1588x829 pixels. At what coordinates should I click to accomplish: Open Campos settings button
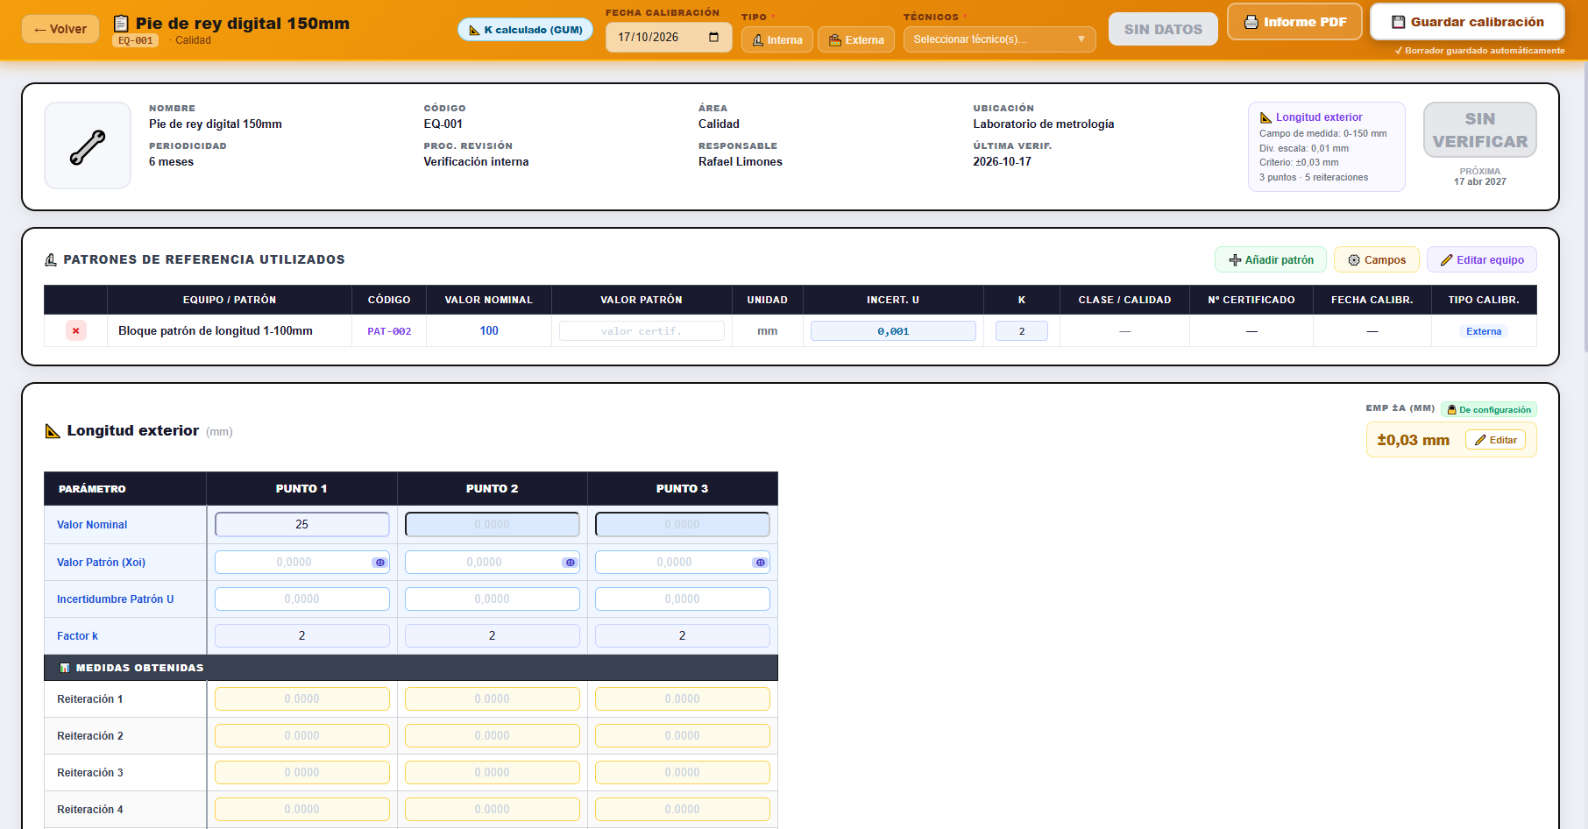click(1377, 259)
